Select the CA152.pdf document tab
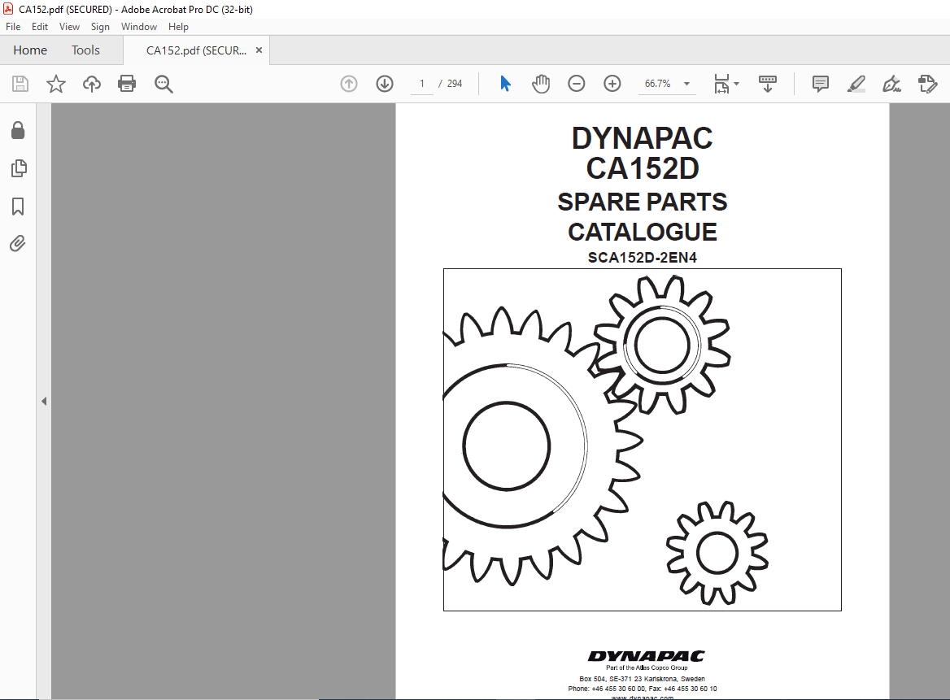This screenshot has height=700, width=950. 196,50
